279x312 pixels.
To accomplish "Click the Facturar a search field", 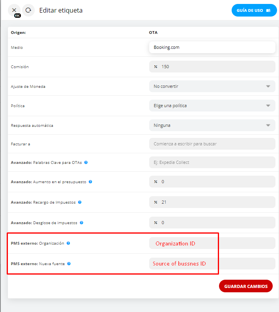I will pos(212,144).
